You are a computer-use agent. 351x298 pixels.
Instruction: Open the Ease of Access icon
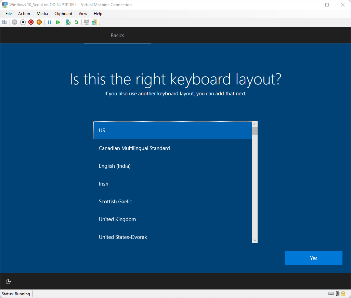[x=8, y=282]
